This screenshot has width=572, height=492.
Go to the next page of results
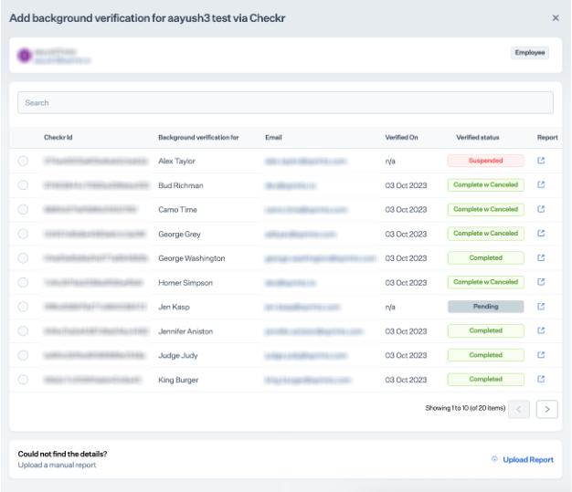point(546,409)
